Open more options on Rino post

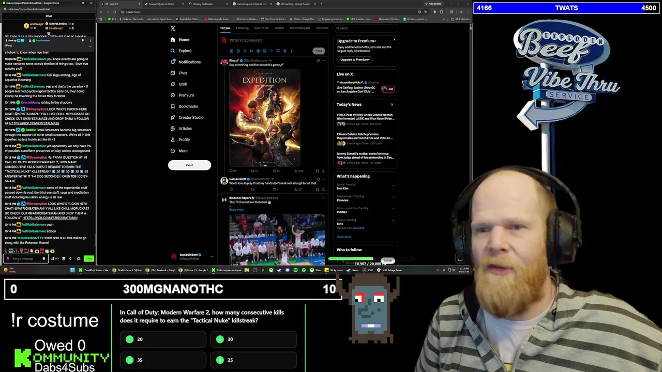pyautogui.click(x=323, y=61)
